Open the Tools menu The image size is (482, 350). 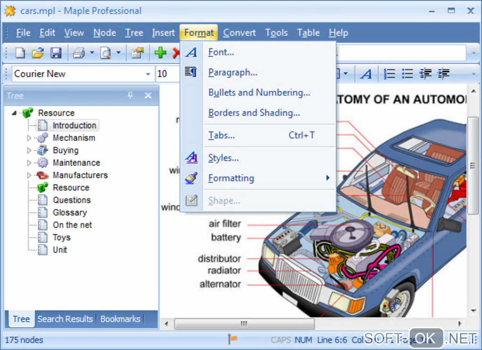click(x=276, y=33)
